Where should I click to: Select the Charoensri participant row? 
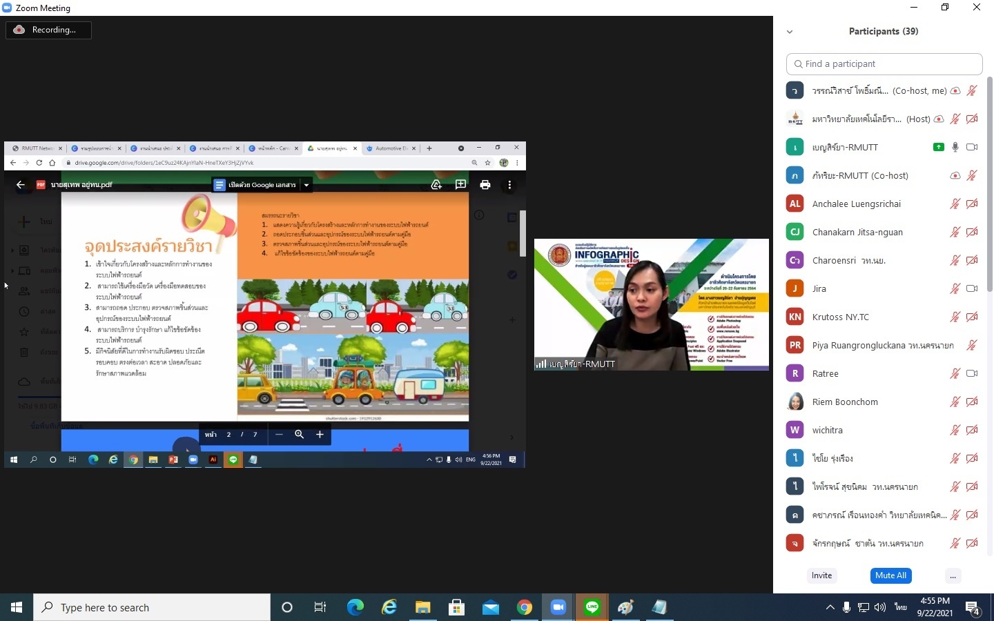884,260
